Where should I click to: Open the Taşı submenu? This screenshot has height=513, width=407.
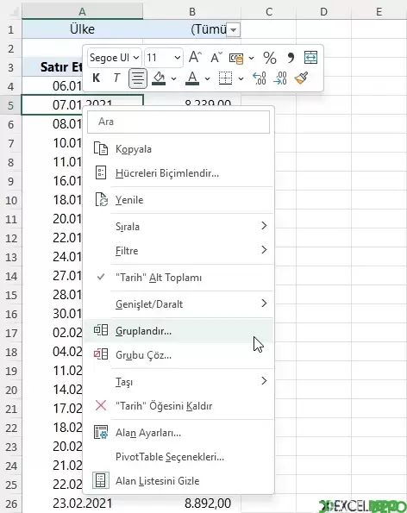point(178,382)
